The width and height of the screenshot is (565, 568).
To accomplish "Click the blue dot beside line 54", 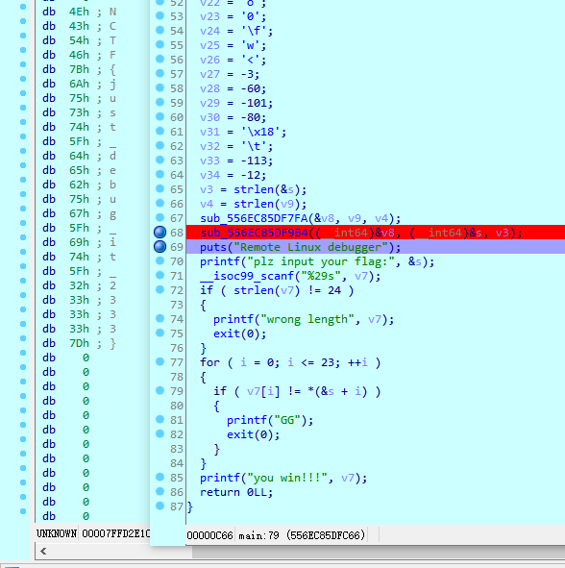I will [x=160, y=30].
